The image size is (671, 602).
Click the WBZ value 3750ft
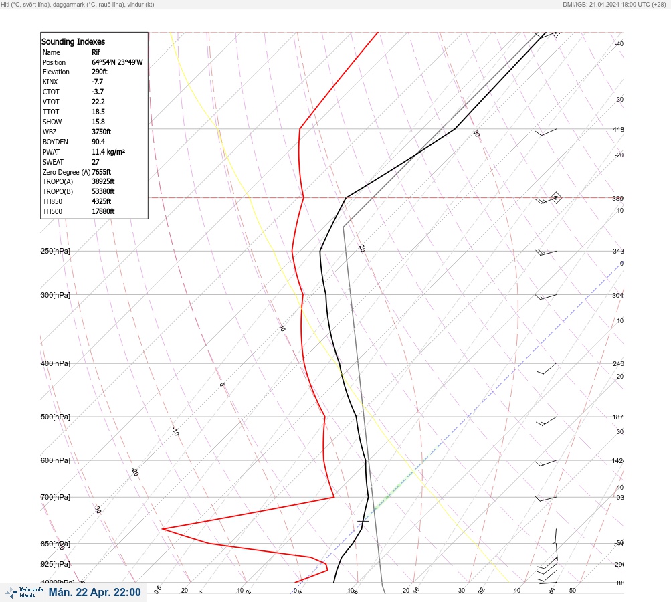click(x=102, y=132)
